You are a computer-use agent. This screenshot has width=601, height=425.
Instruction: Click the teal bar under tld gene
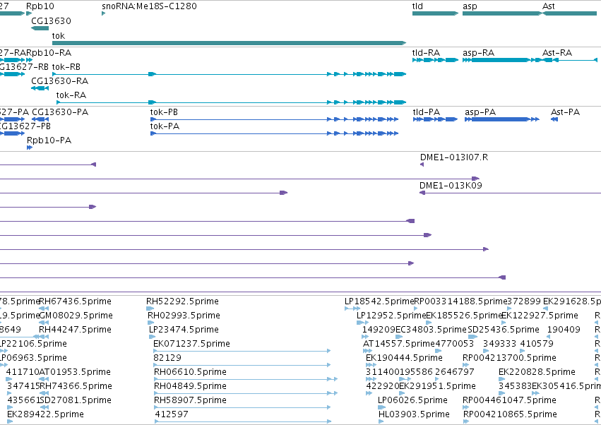pos(435,13)
